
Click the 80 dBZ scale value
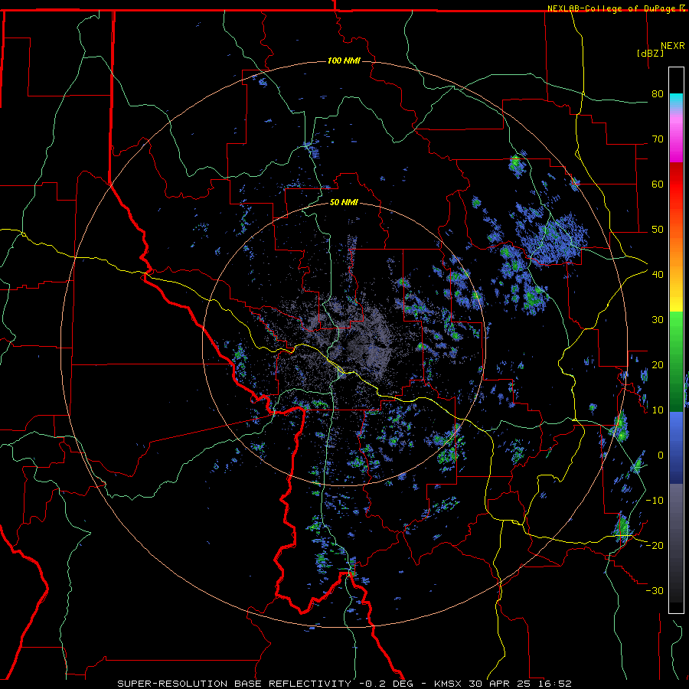658,94
